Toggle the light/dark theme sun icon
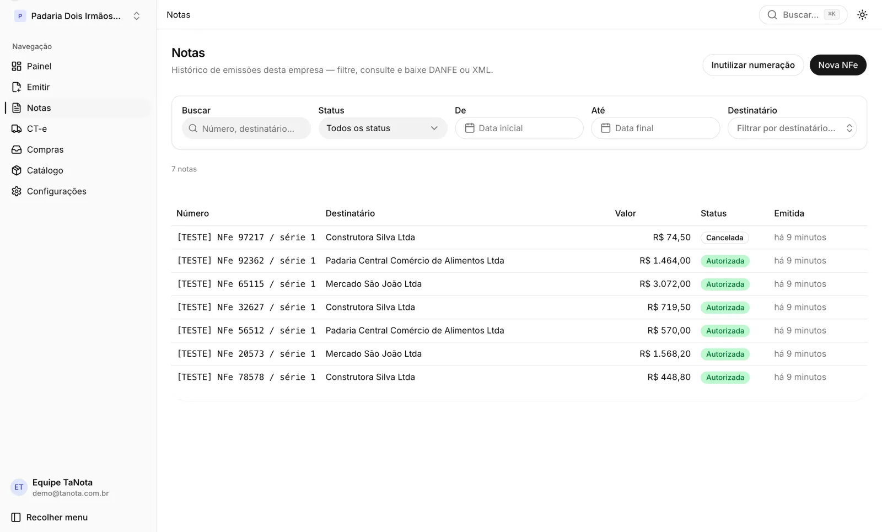 862,15
